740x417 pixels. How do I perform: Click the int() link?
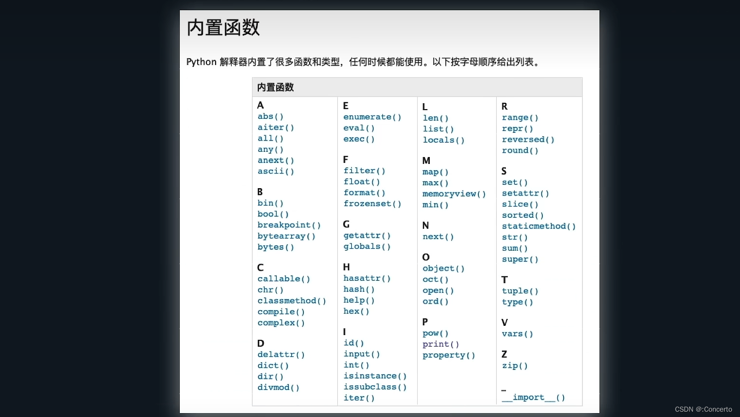(x=357, y=365)
